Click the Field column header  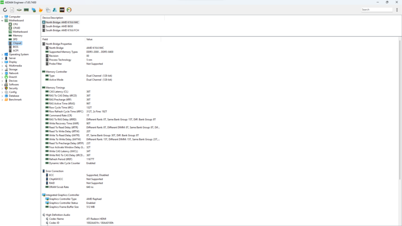click(x=63, y=39)
